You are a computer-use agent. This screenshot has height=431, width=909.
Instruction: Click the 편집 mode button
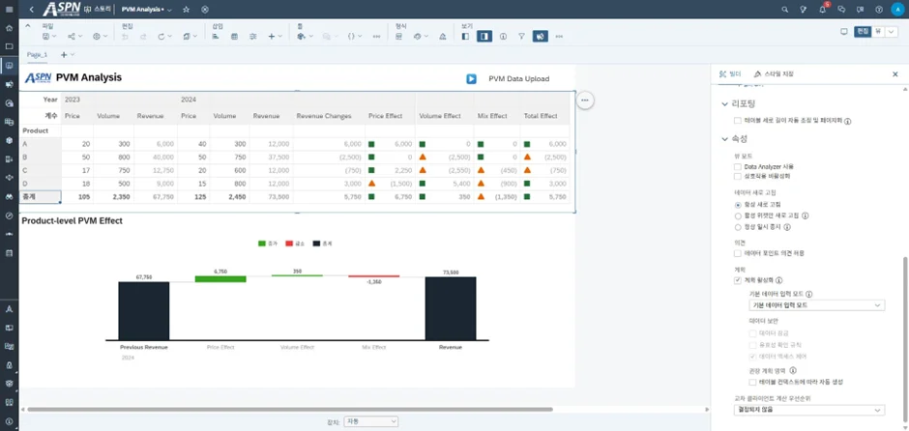coord(863,32)
